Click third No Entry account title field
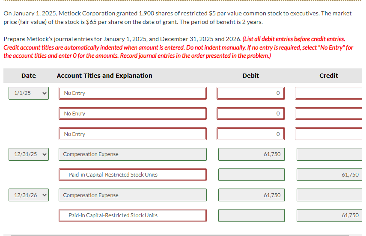The width and height of the screenshot is (366, 236). pyautogui.click(x=133, y=134)
